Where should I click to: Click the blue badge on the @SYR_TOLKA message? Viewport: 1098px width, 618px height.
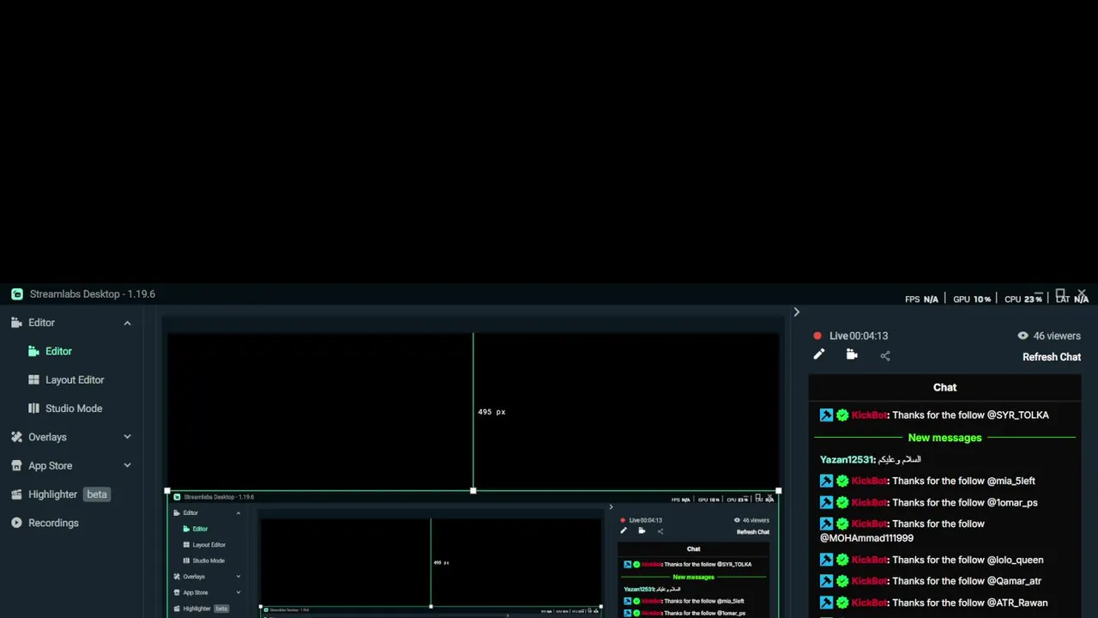(x=826, y=415)
